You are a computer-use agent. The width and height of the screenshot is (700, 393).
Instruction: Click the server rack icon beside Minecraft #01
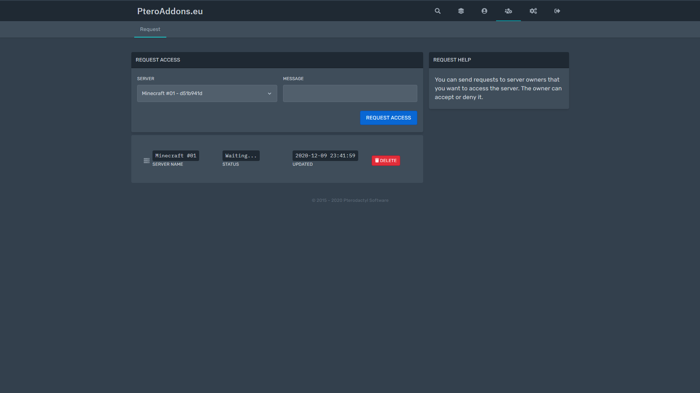click(x=147, y=161)
